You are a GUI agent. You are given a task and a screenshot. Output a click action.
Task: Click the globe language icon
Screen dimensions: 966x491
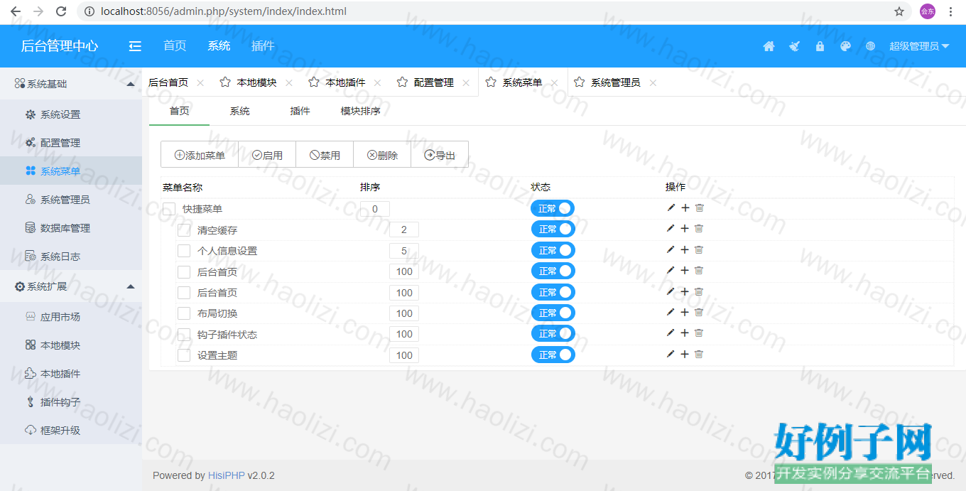click(x=871, y=46)
